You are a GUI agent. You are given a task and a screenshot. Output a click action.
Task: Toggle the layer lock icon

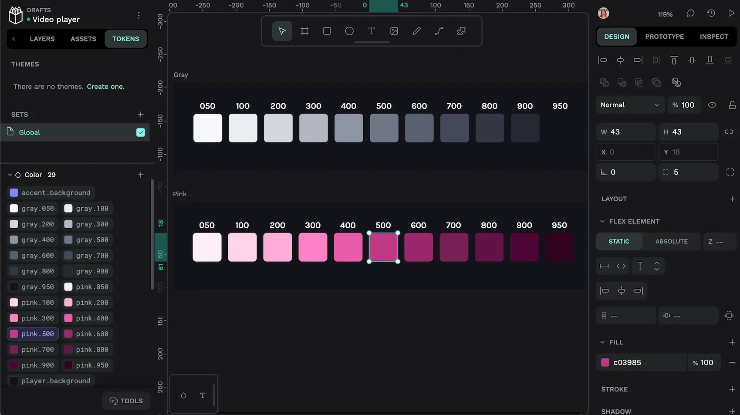coord(732,105)
